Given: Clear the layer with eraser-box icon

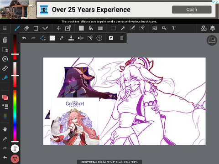Looking at the screenshot, I should (90, 38).
